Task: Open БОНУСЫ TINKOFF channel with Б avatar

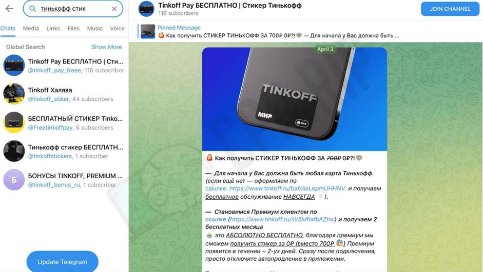Action: click(x=14, y=179)
